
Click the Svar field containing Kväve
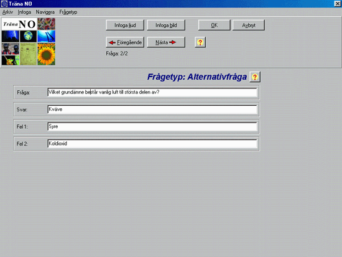pyautogui.click(x=152, y=110)
